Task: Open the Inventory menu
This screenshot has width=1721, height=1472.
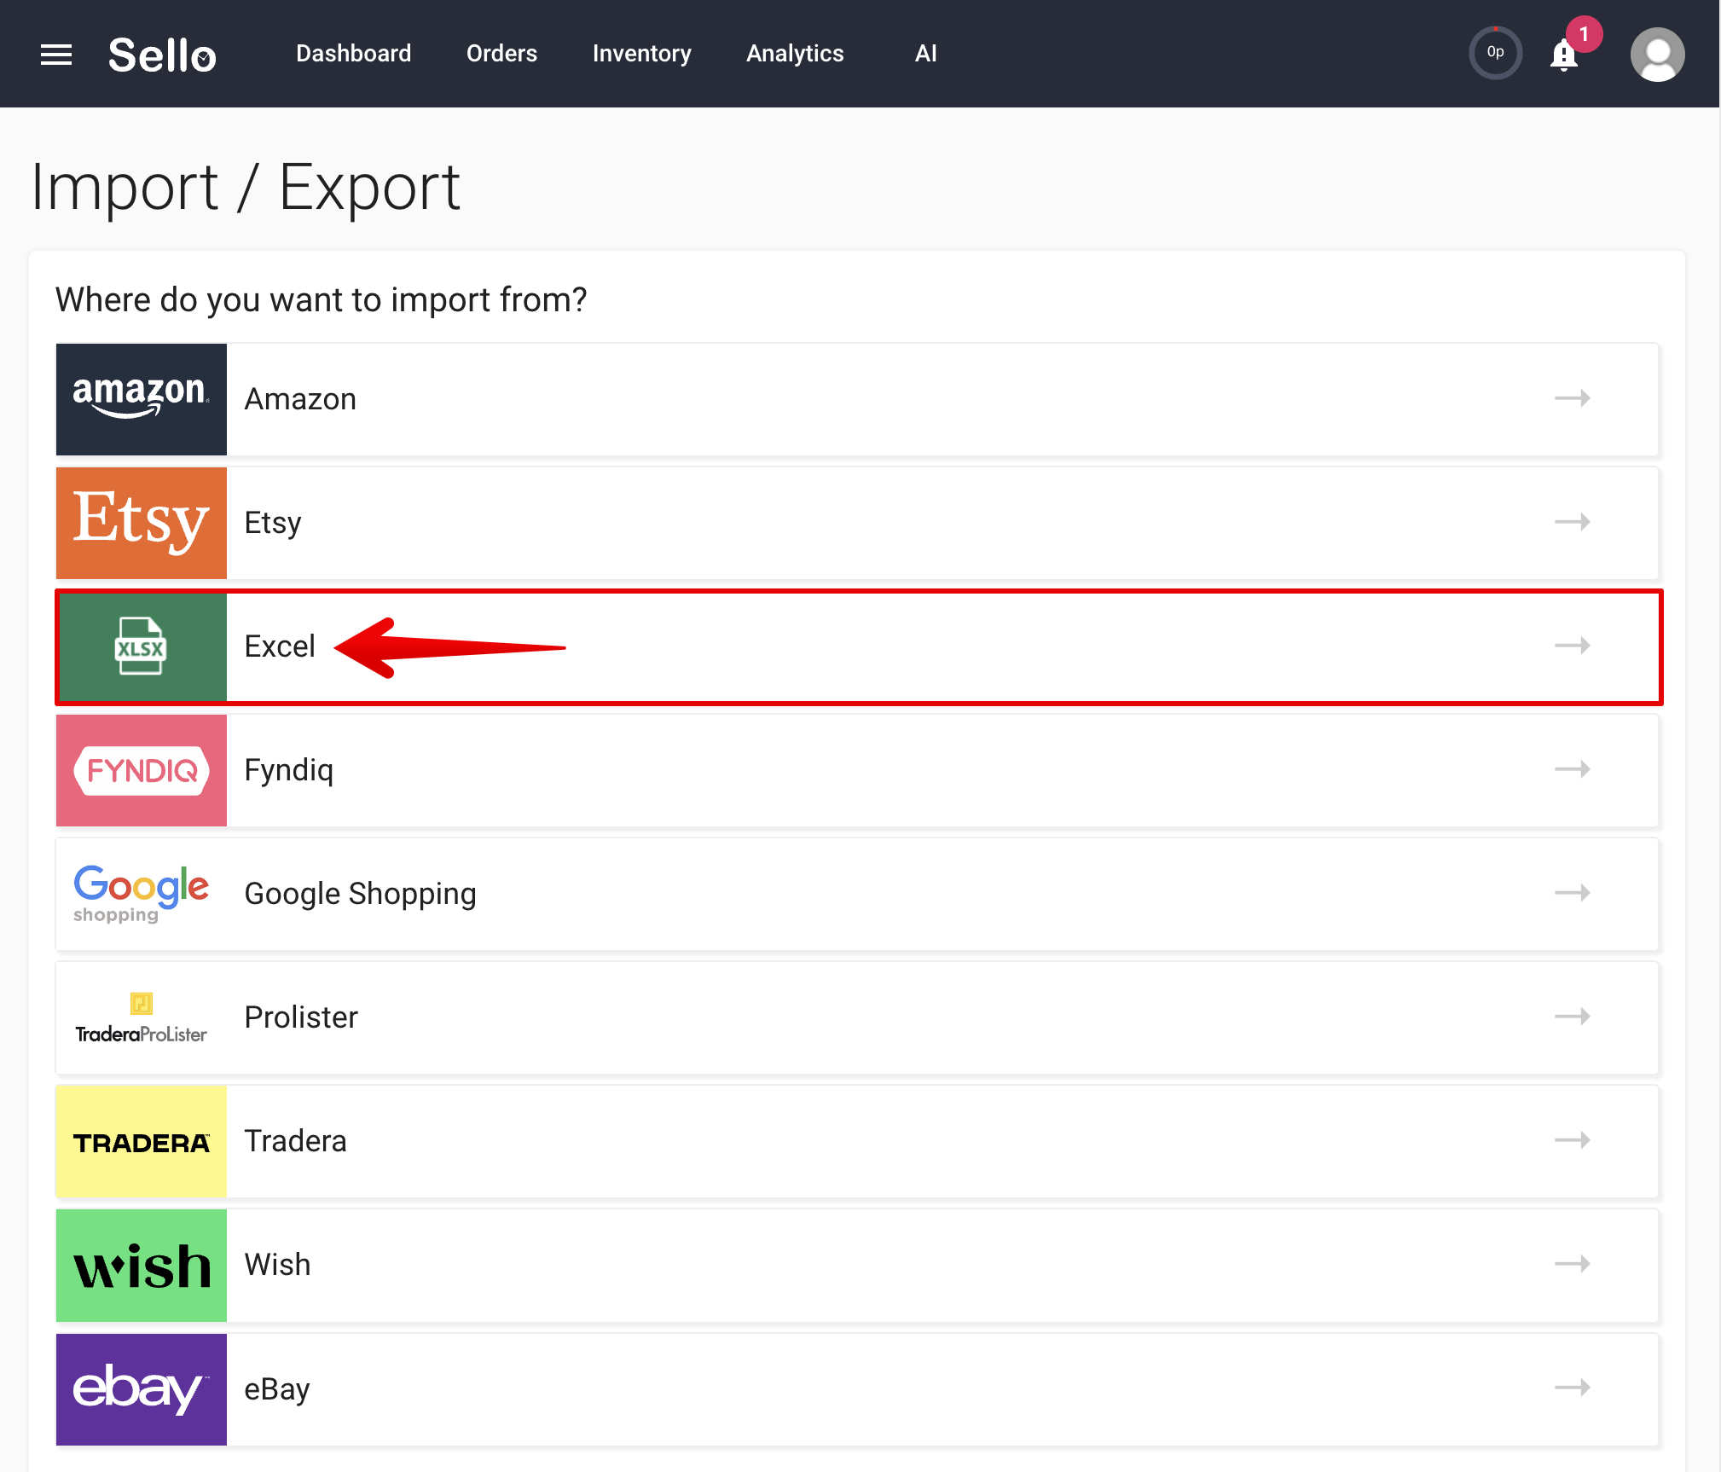Action: click(x=641, y=54)
